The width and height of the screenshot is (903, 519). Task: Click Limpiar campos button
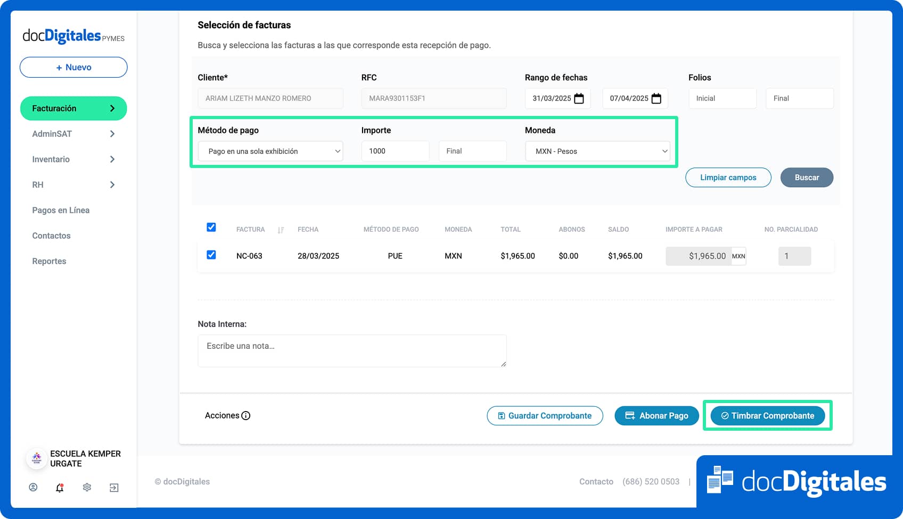[728, 178]
